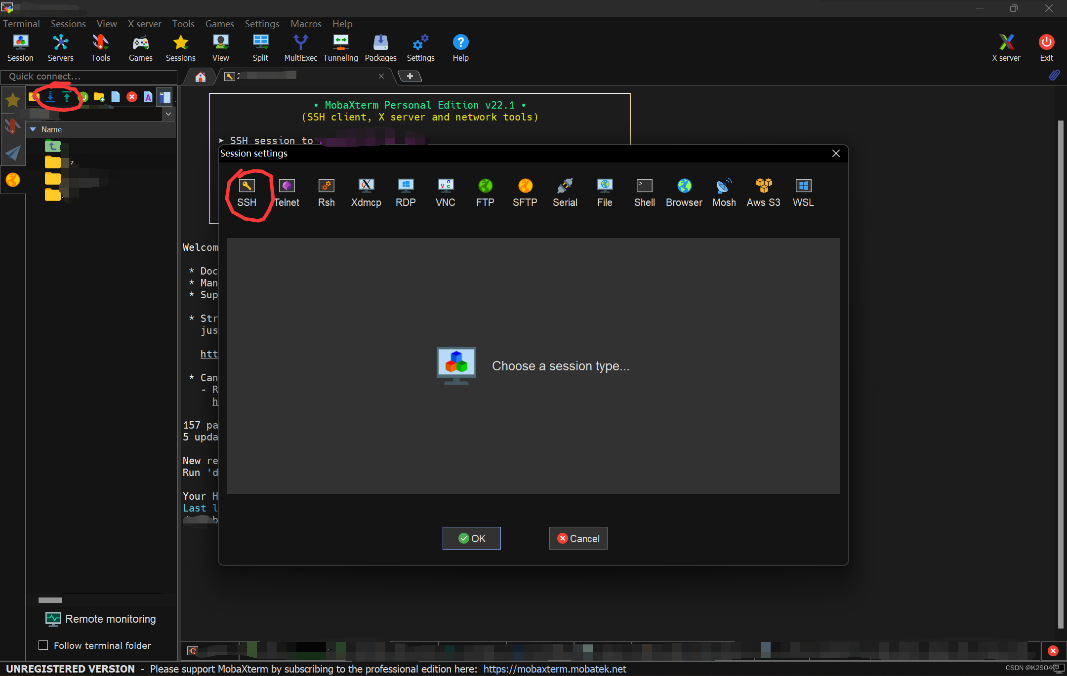
Task: Click the SFTP red delete icon
Action: click(x=132, y=97)
